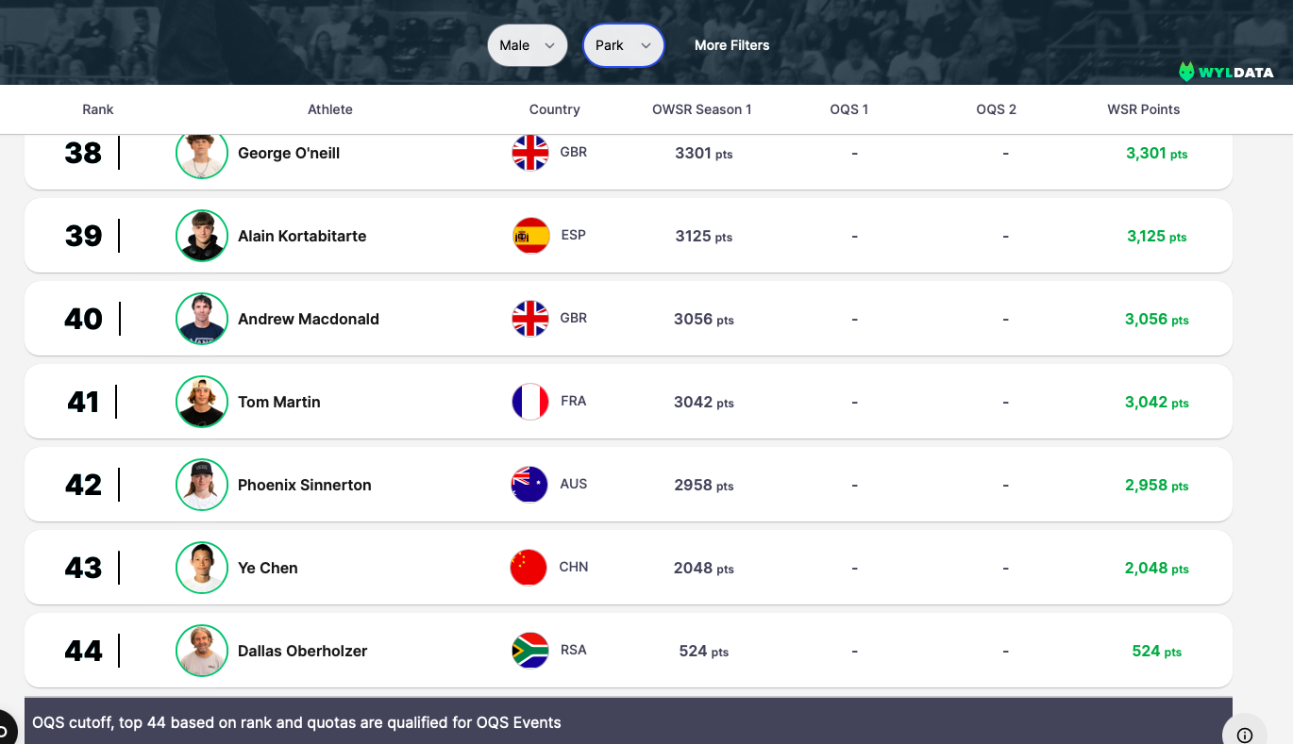
Task: Click the South Africa flag icon
Action: [529, 651]
